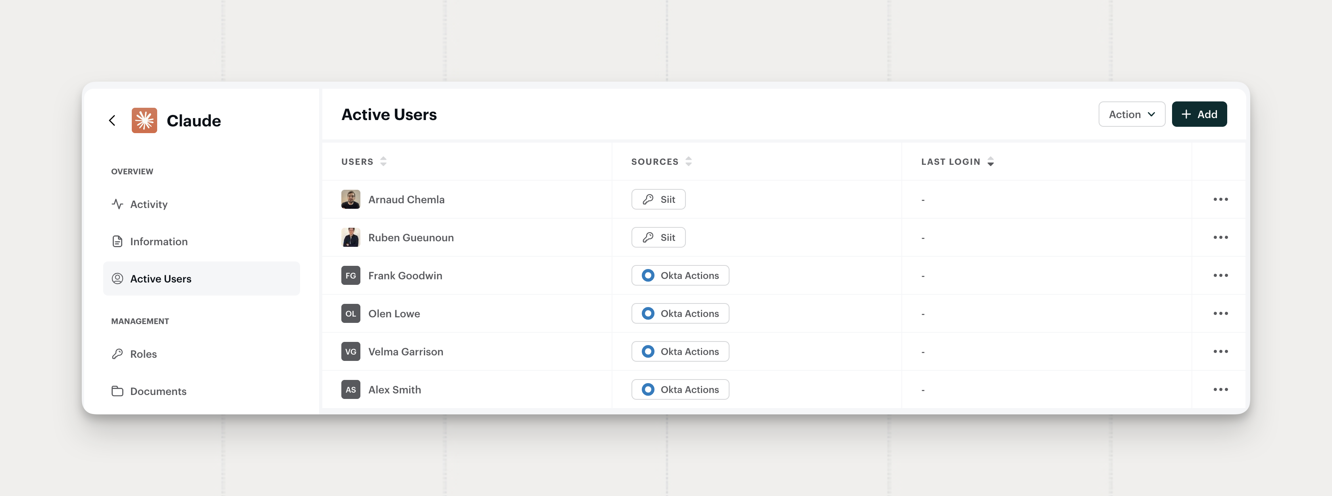Screen dimensions: 1332x496
Task: Select the name Velma Garrison
Action: 406,351
